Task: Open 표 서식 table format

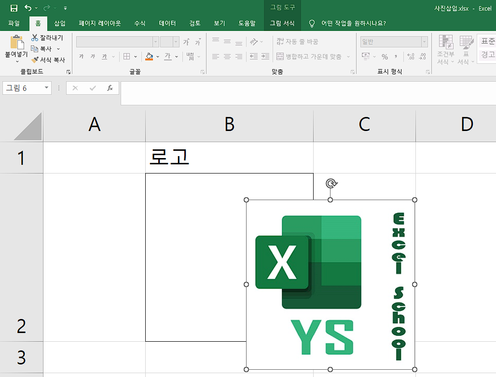Action: pos(466,50)
